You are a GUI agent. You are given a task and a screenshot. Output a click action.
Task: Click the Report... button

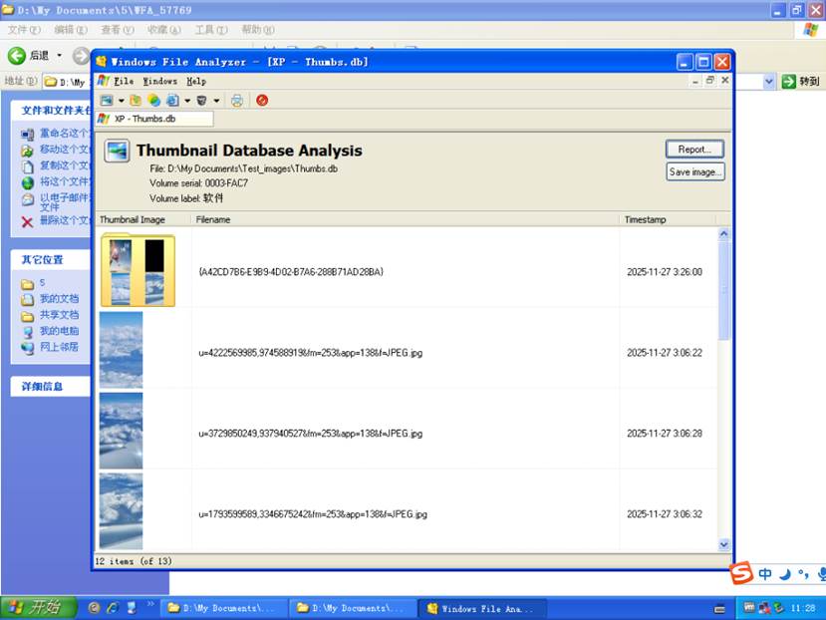point(694,150)
